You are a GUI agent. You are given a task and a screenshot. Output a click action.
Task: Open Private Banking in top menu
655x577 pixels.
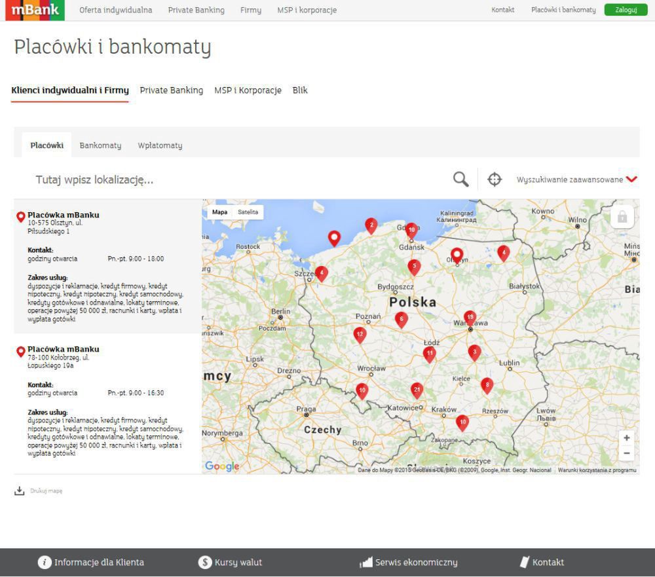pos(196,10)
